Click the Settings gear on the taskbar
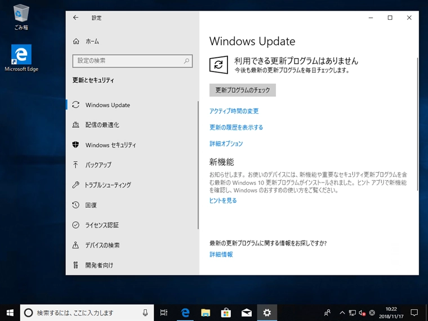428x321 pixels. [267, 313]
